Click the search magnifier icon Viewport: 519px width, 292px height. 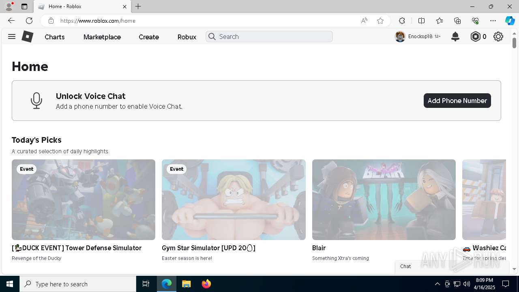coord(212,36)
